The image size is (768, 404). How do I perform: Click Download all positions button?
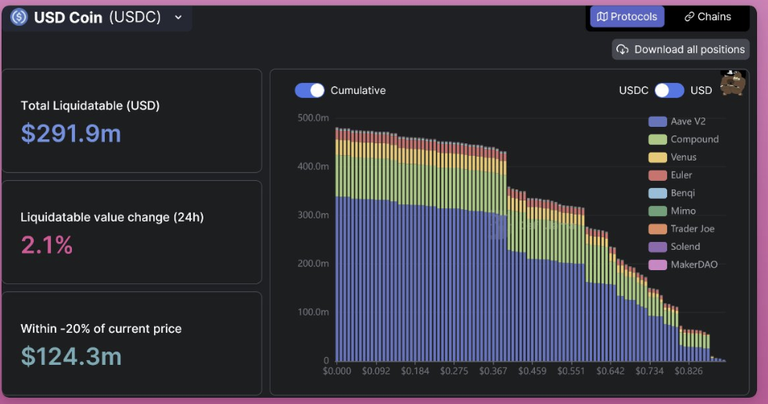tap(680, 49)
